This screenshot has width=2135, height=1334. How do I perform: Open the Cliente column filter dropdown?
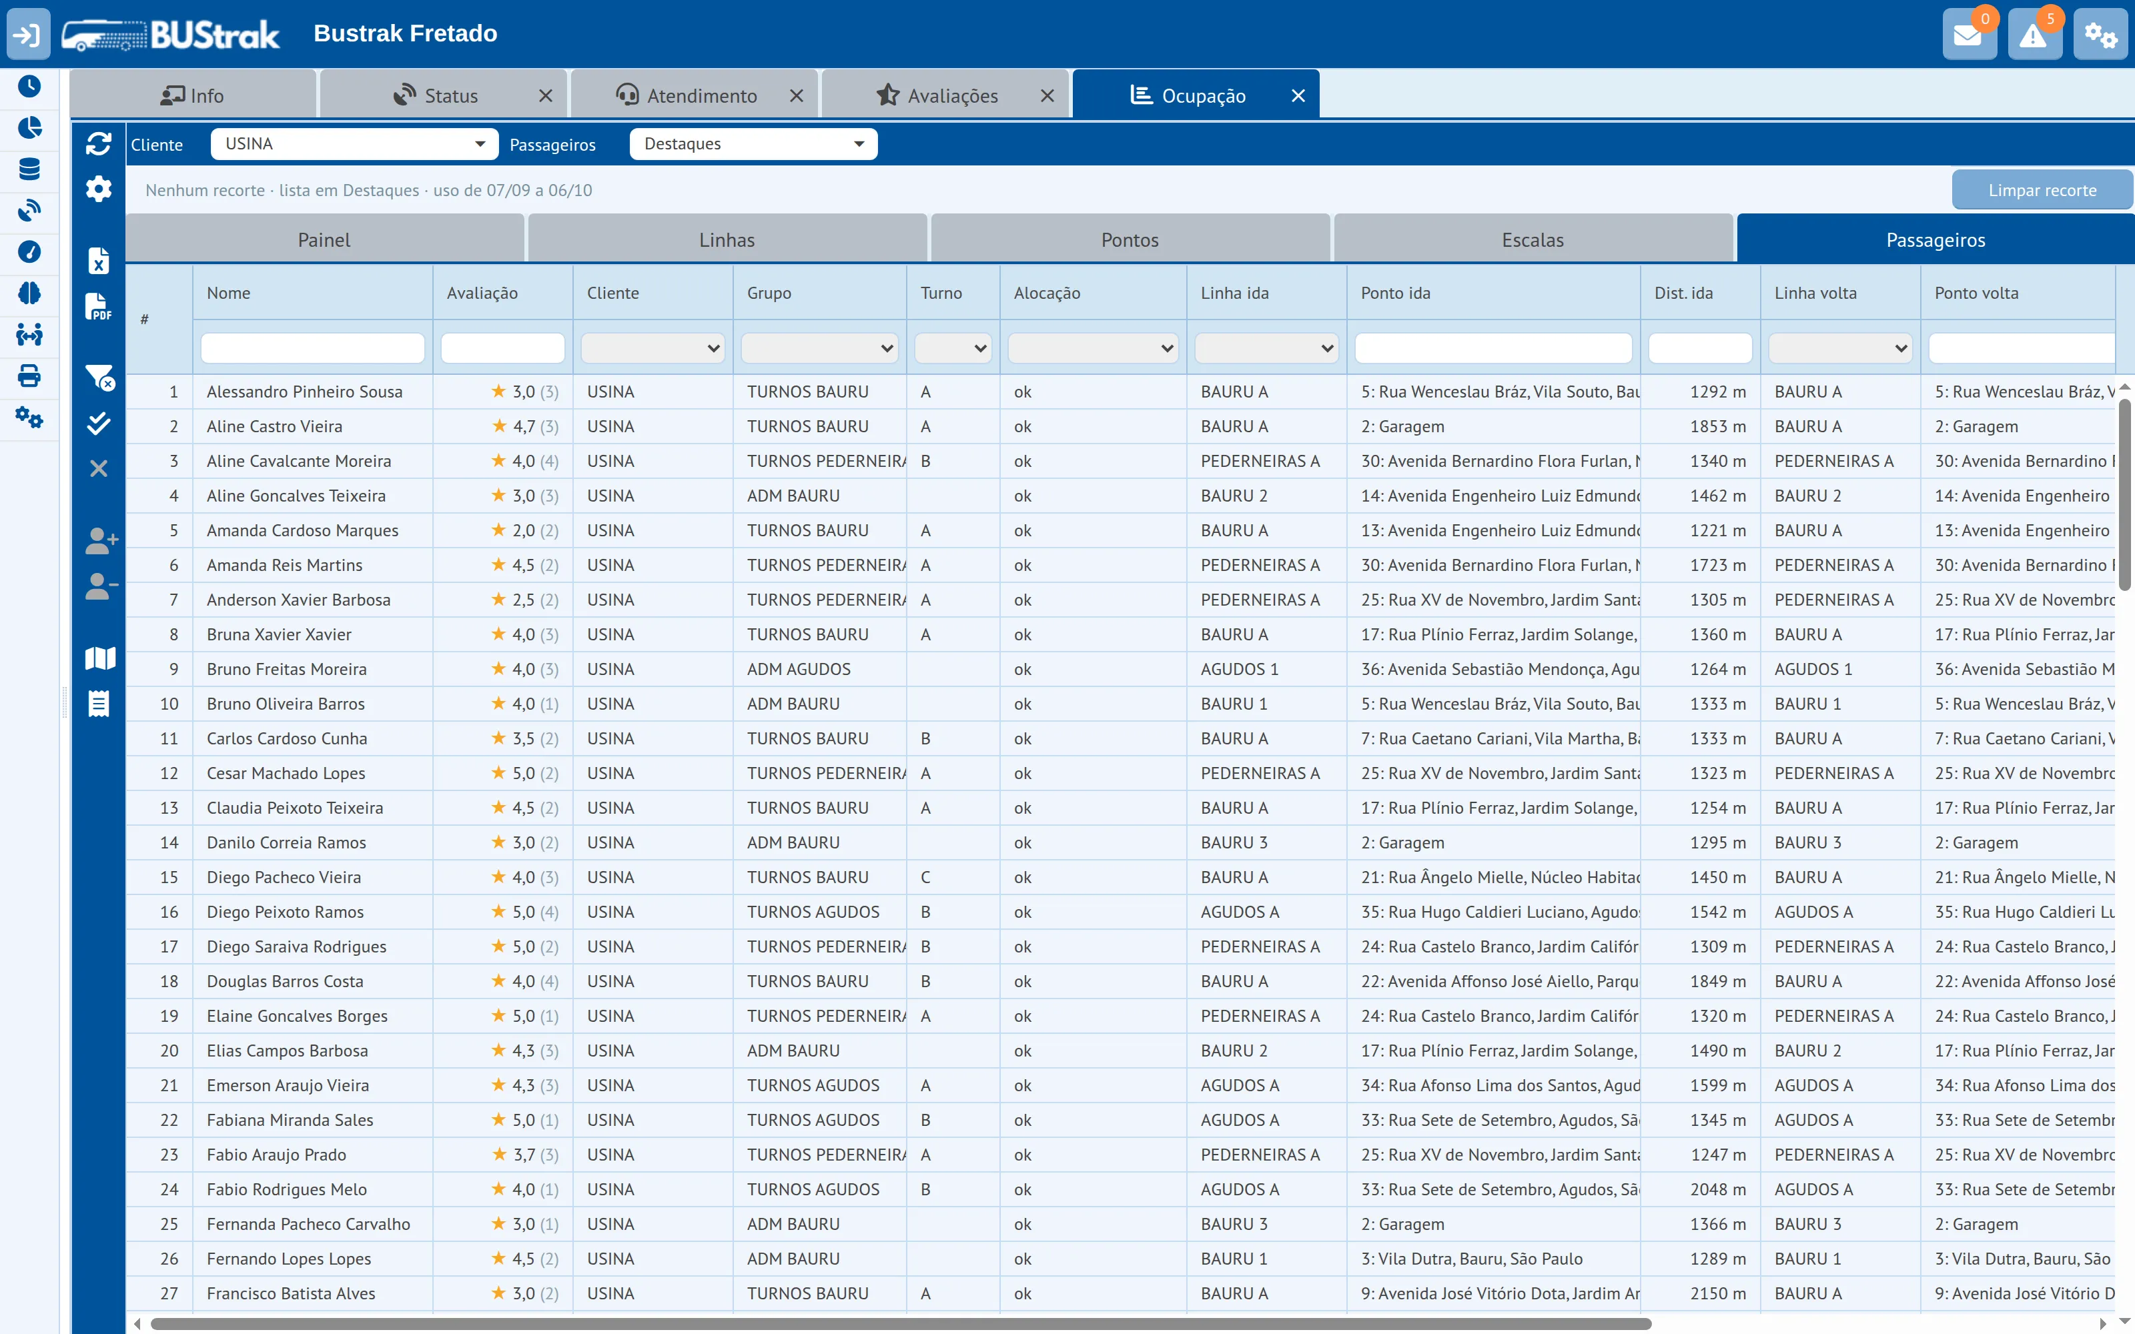(653, 348)
